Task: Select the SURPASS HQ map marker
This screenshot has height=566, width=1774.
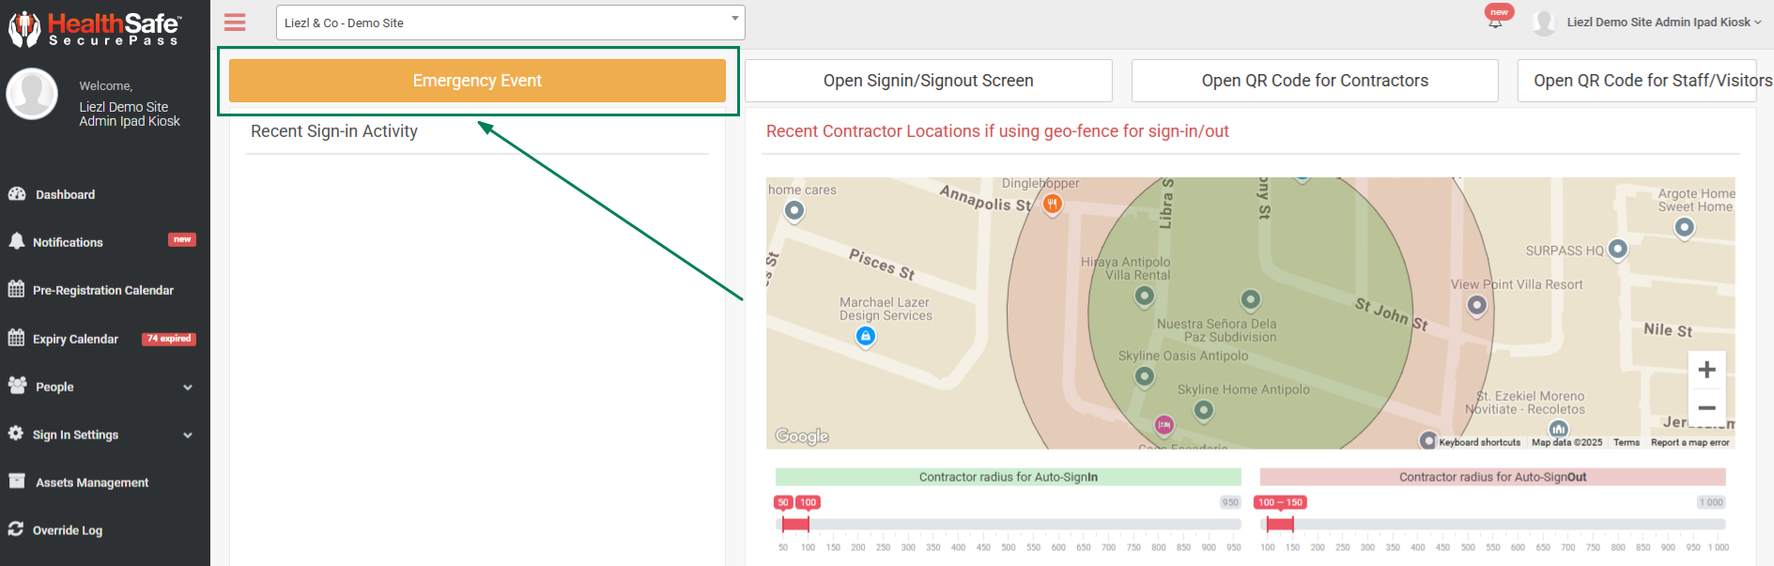Action: tap(1617, 250)
